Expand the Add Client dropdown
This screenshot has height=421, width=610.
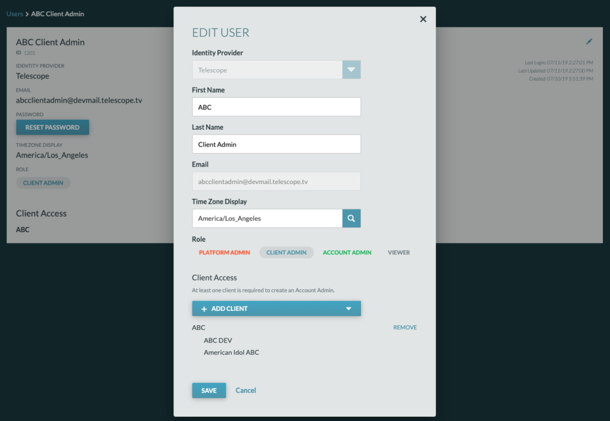(x=348, y=308)
